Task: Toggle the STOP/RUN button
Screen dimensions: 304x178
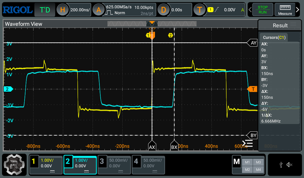Action: pos(263,10)
